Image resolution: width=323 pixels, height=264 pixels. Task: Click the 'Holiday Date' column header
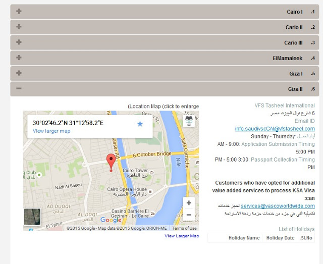[x=281, y=238]
